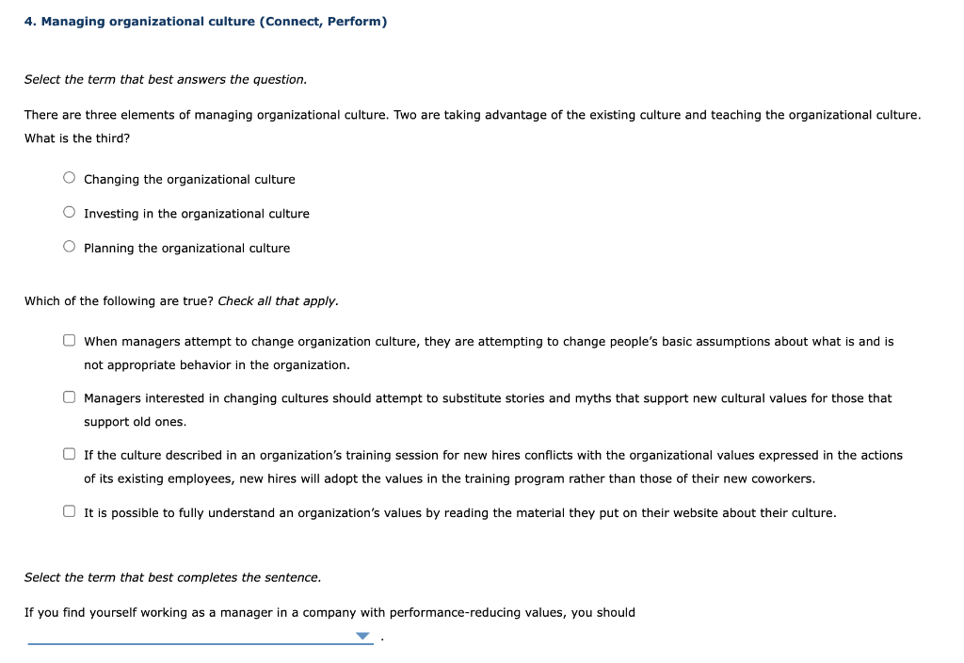
Task: Click the sentence about performance-reducing values
Action: point(329,611)
